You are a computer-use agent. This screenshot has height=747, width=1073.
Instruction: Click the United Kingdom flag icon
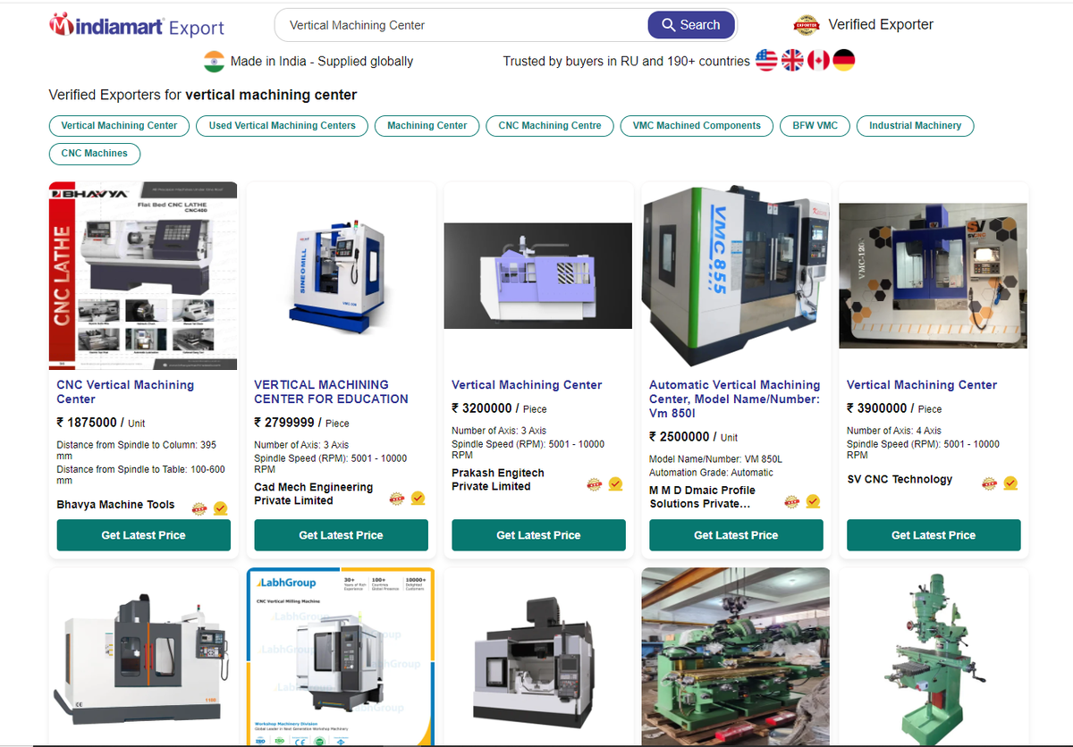792,61
